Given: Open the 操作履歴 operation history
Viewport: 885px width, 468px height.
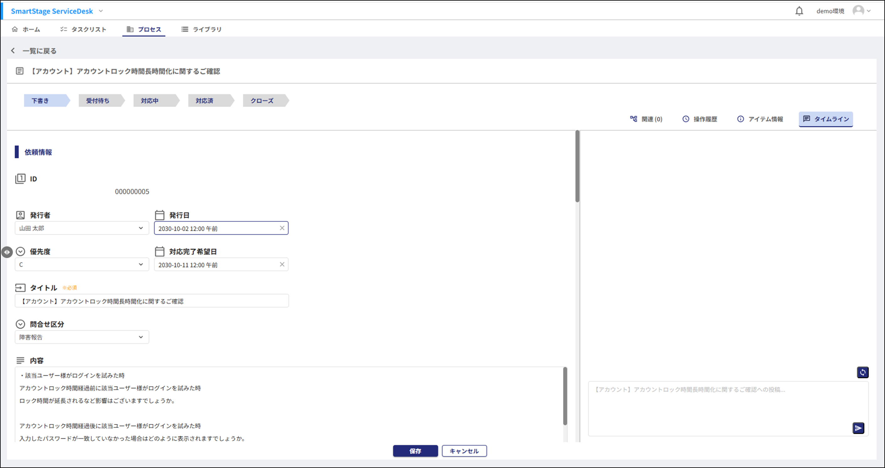Looking at the screenshot, I should pyautogui.click(x=700, y=119).
